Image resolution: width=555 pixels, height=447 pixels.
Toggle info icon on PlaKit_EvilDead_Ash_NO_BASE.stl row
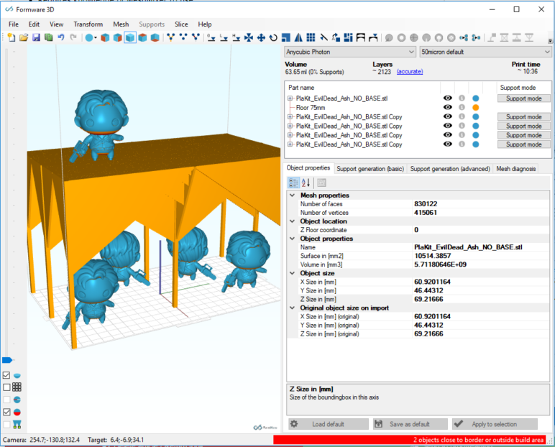point(462,98)
